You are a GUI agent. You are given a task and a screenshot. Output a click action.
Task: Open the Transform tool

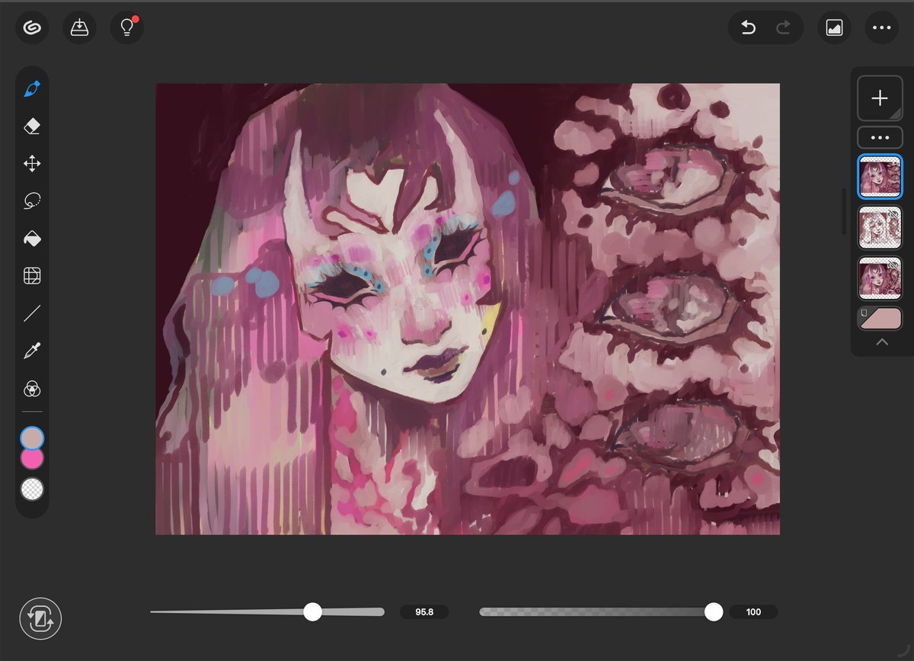31,275
